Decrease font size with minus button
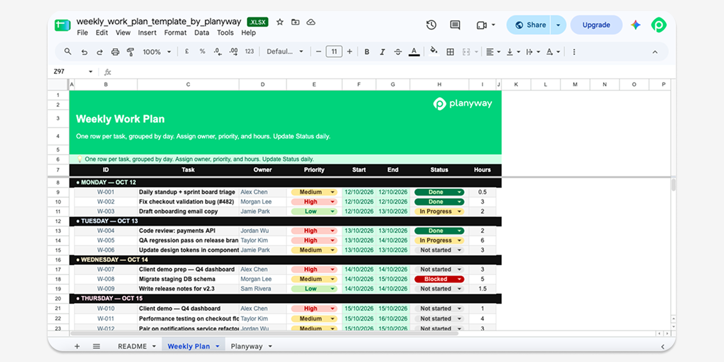 tap(319, 52)
